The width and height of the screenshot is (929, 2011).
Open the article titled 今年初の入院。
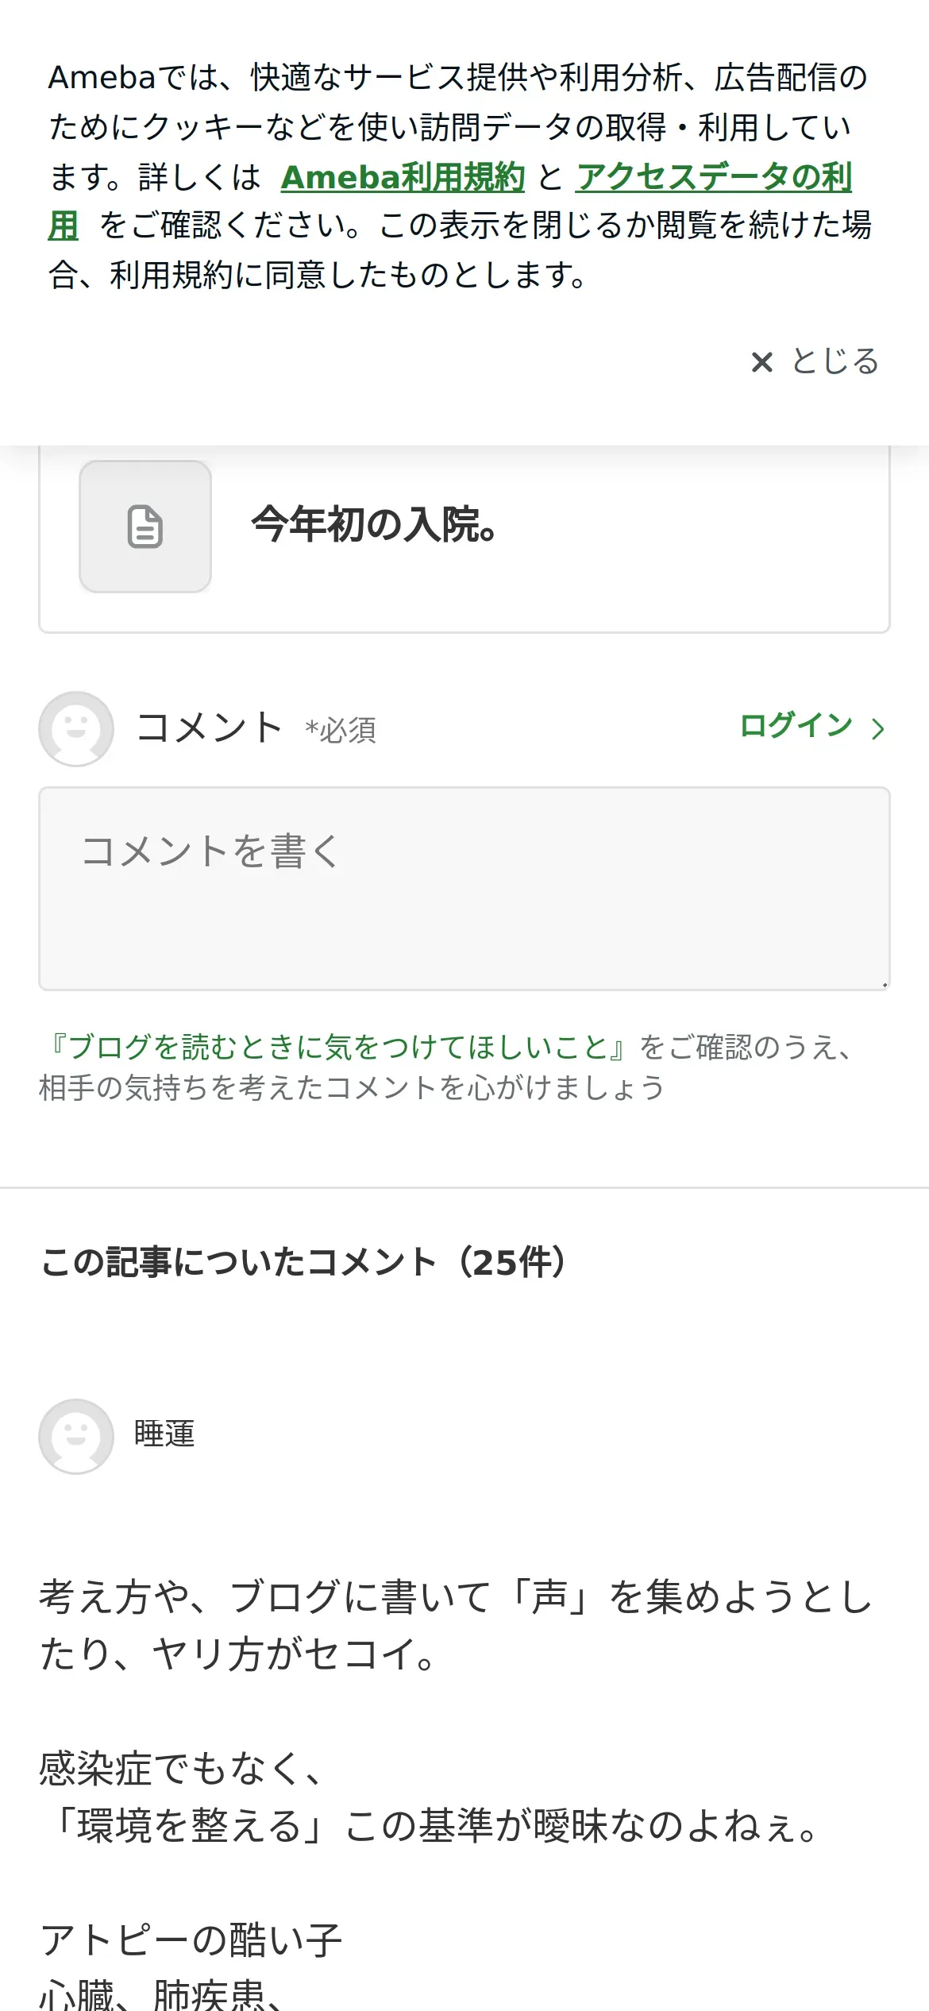point(373,525)
